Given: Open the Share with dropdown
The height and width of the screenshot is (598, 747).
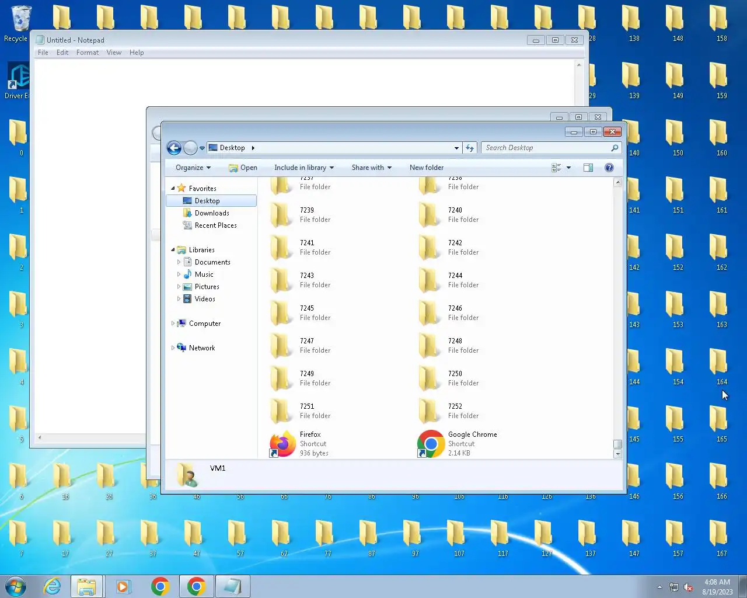Looking at the screenshot, I should [x=371, y=168].
